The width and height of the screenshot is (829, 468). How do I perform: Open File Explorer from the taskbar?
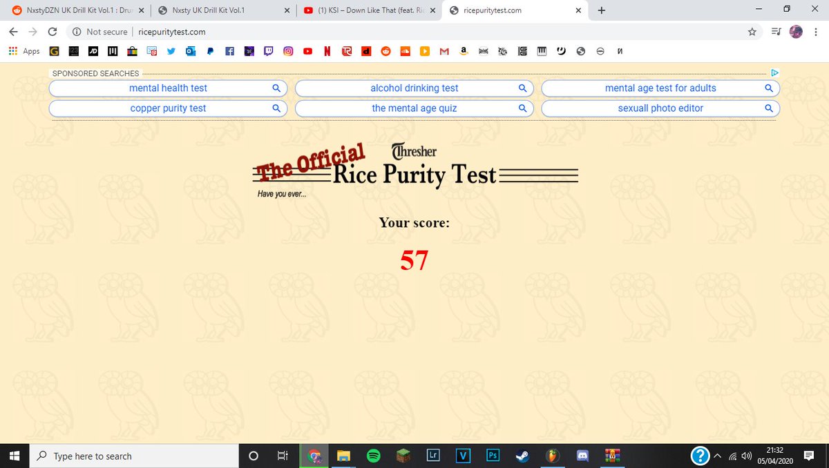(343, 456)
